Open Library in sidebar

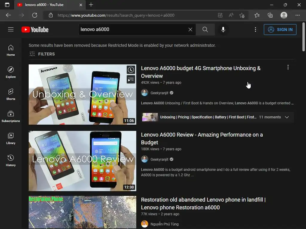click(11, 138)
